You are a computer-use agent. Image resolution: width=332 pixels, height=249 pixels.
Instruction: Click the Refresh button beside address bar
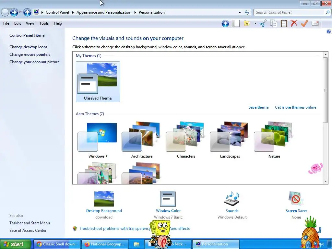[247, 13]
